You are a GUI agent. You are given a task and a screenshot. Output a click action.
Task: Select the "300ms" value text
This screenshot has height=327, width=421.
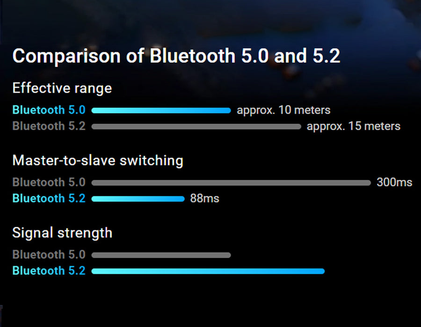pos(394,182)
